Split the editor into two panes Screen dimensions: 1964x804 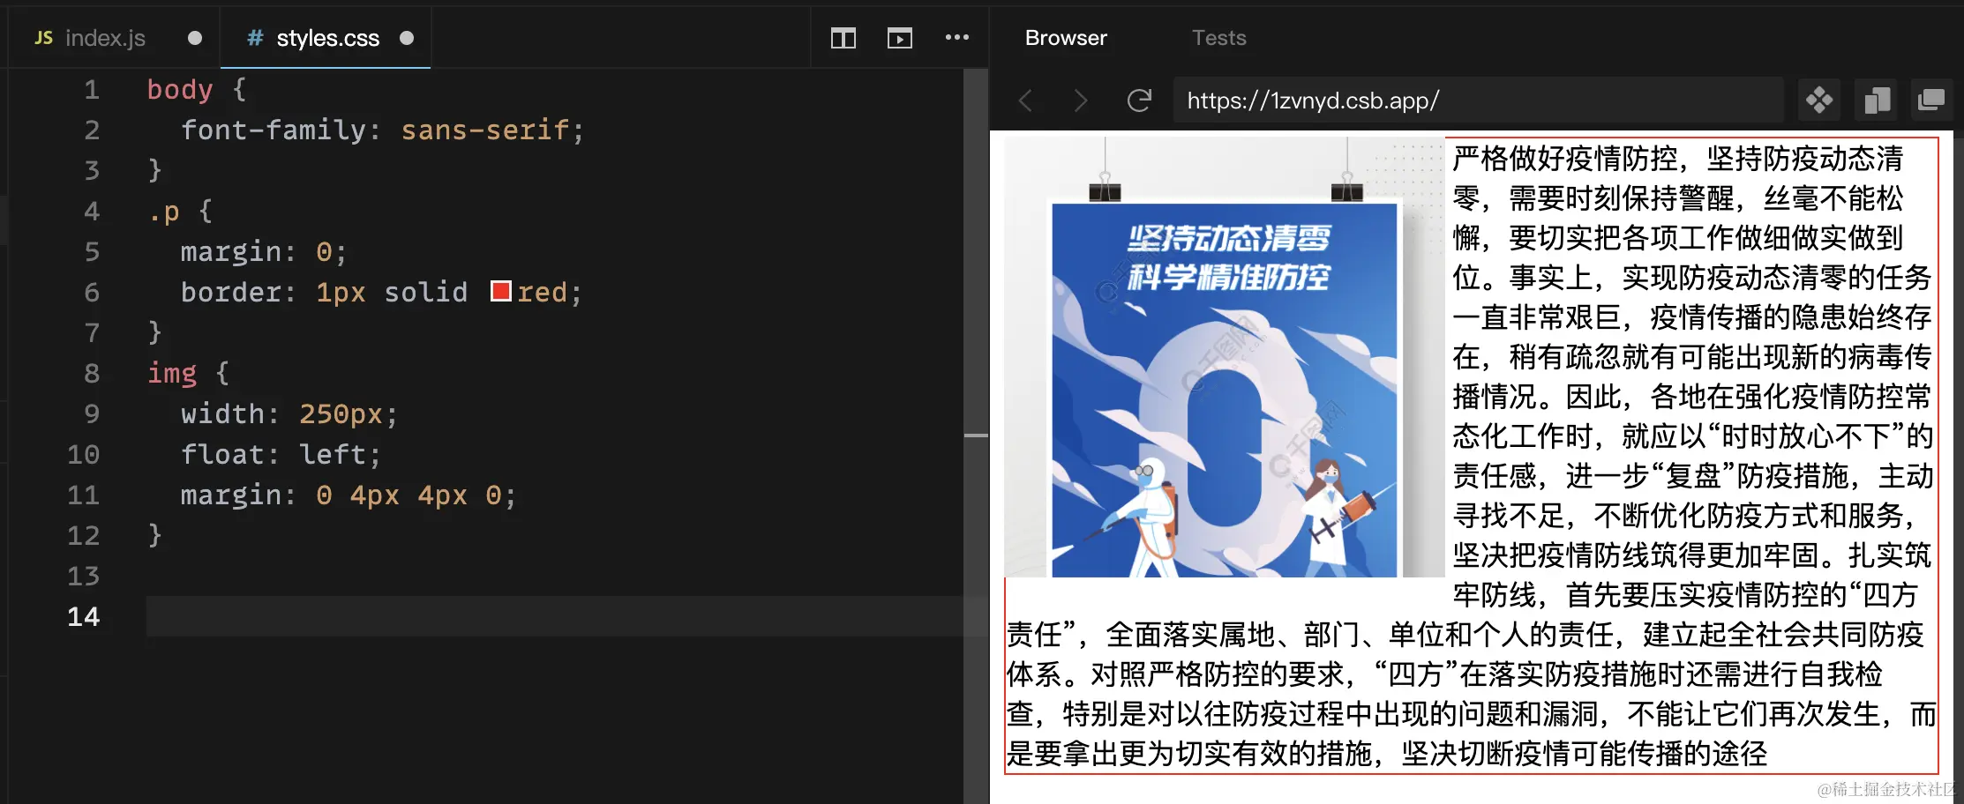click(x=842, y=38)
